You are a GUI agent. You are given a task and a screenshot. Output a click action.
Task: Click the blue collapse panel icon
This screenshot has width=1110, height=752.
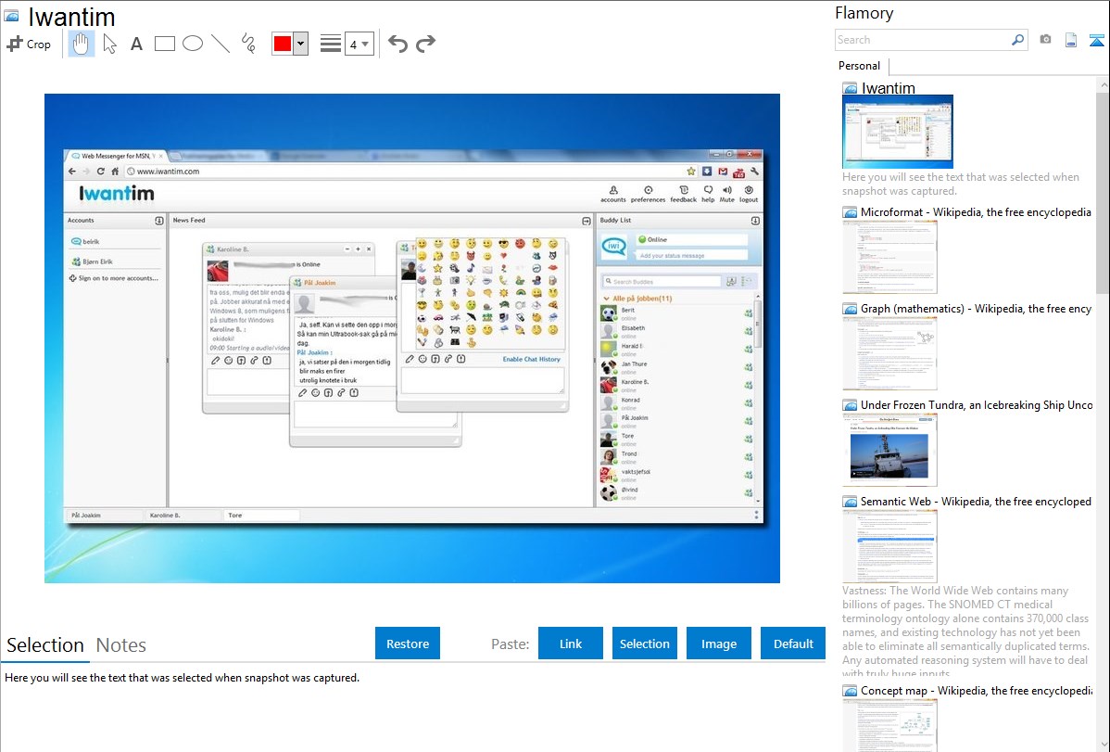tap(1096, 40)
